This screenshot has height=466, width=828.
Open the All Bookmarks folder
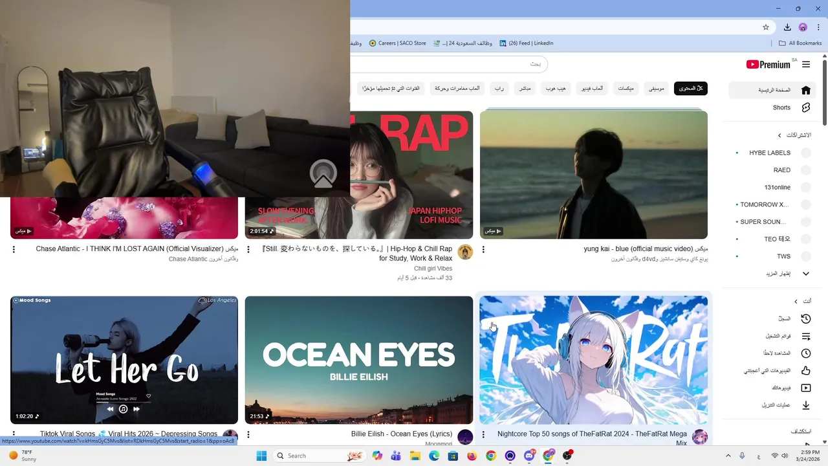click(x=800, y=43)
